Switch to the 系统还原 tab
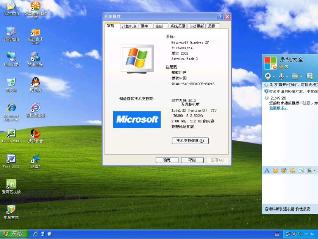The image size is (318, 239). 178,26
